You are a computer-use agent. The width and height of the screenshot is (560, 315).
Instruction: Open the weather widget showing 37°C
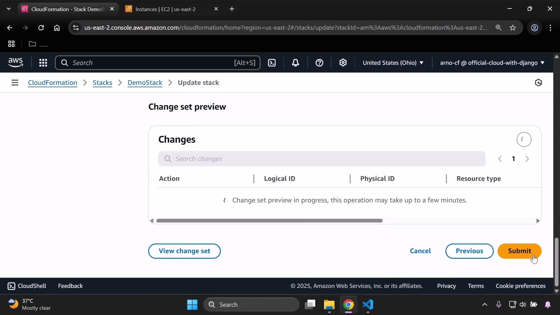click(29, 305)
